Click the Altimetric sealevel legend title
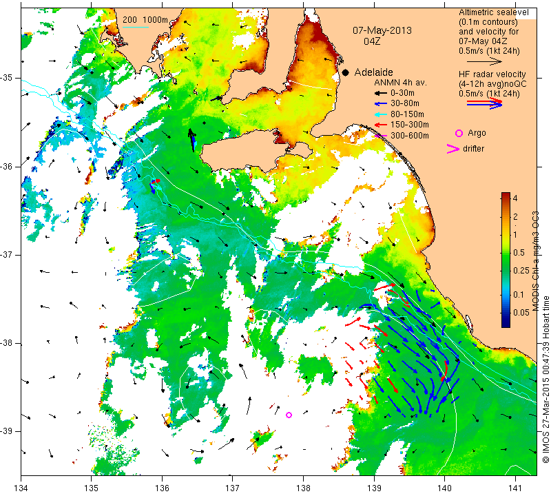551x496 pixels. pyautogui.click(x=493, y=12)
